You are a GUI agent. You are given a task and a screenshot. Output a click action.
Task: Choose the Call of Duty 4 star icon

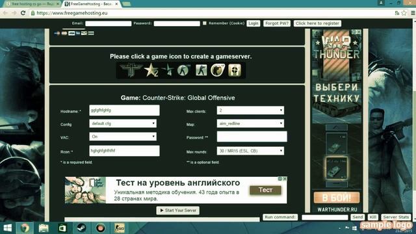pyautogui.click(x=168, y=70)
